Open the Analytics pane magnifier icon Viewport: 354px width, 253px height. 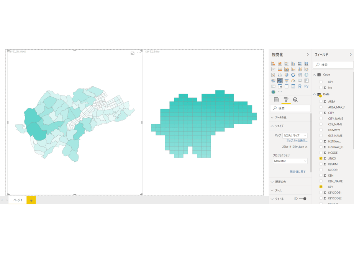pyautogui.click(x=295, y=100)
